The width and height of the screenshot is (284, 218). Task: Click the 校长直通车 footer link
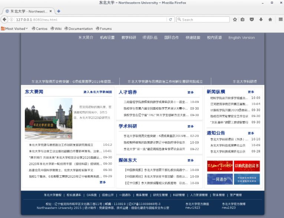click(74, 195)
